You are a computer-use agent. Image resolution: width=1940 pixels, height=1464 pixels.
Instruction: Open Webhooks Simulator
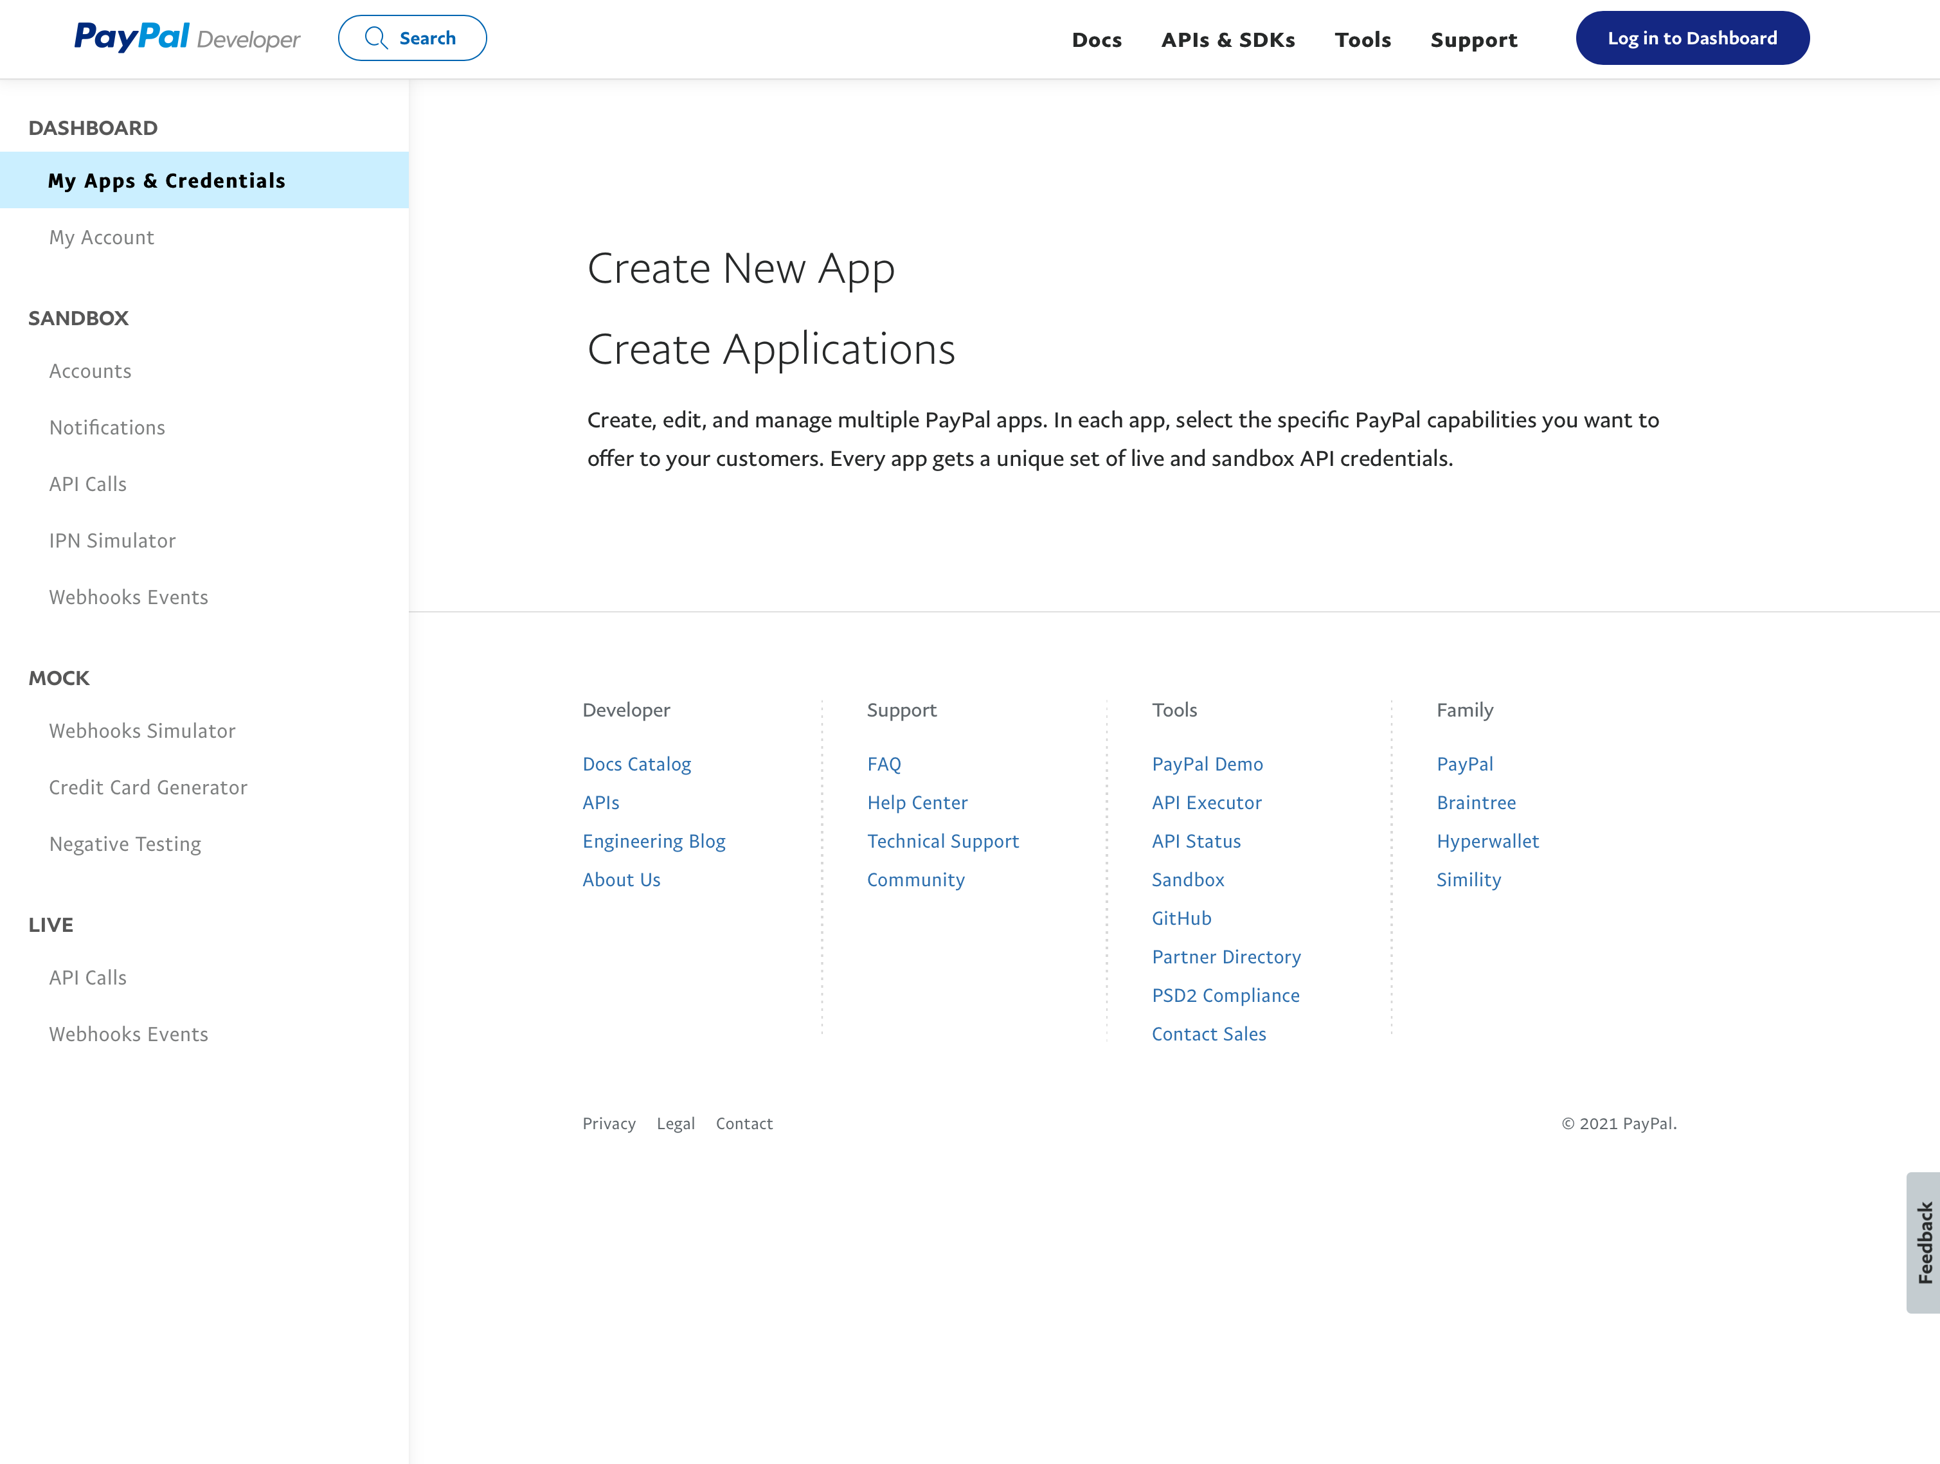click(x=142, y=731)
